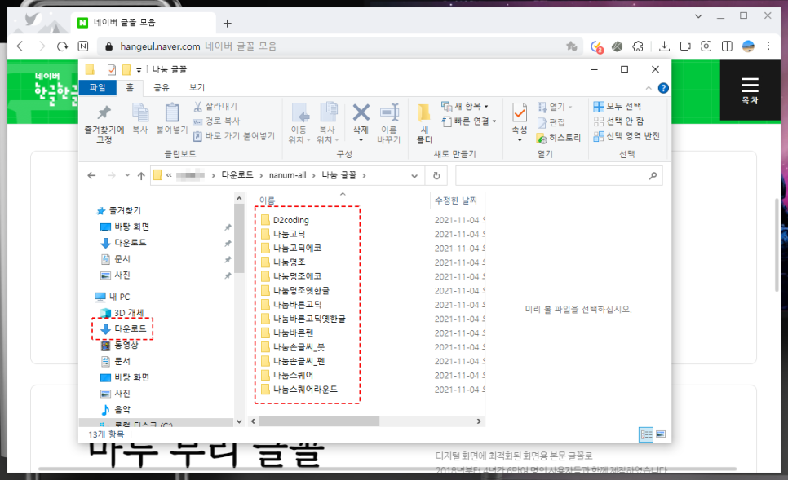Open the Quick Access Toolbar customize dropdown
Viewport: 788px width, 480px height.
coord(139,70)
